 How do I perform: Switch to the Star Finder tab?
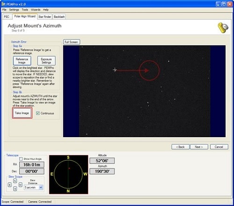(44, 17)
